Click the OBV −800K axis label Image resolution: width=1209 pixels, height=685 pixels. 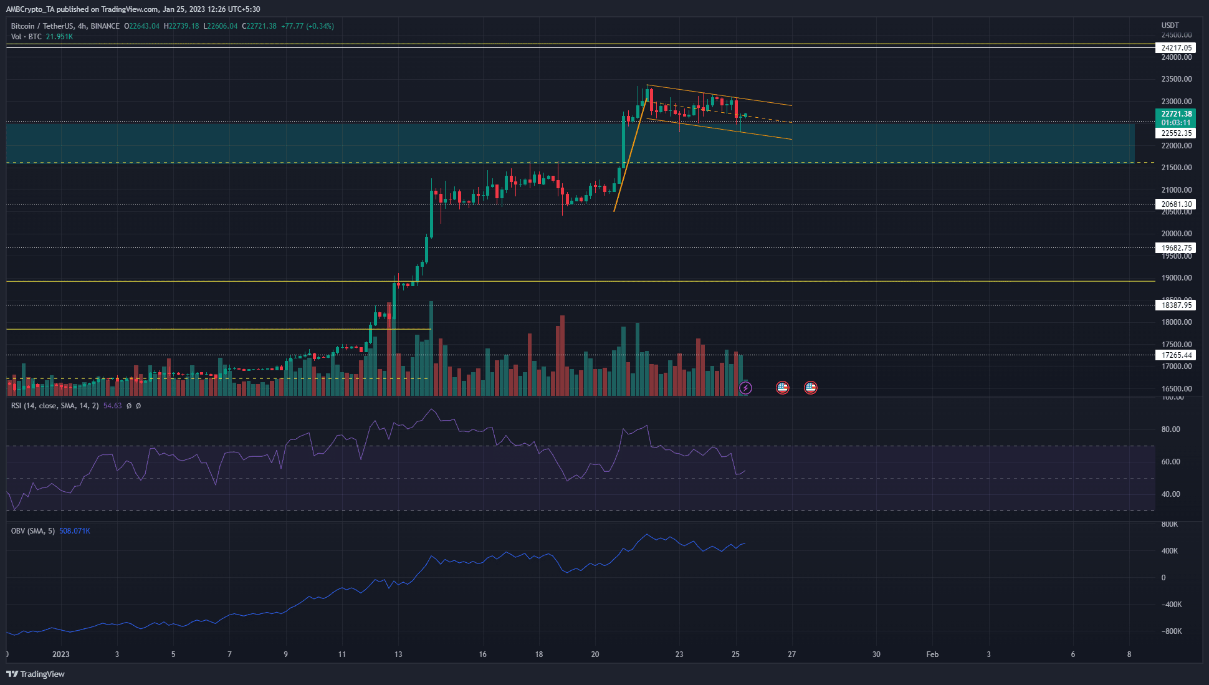pos(1171,631)
